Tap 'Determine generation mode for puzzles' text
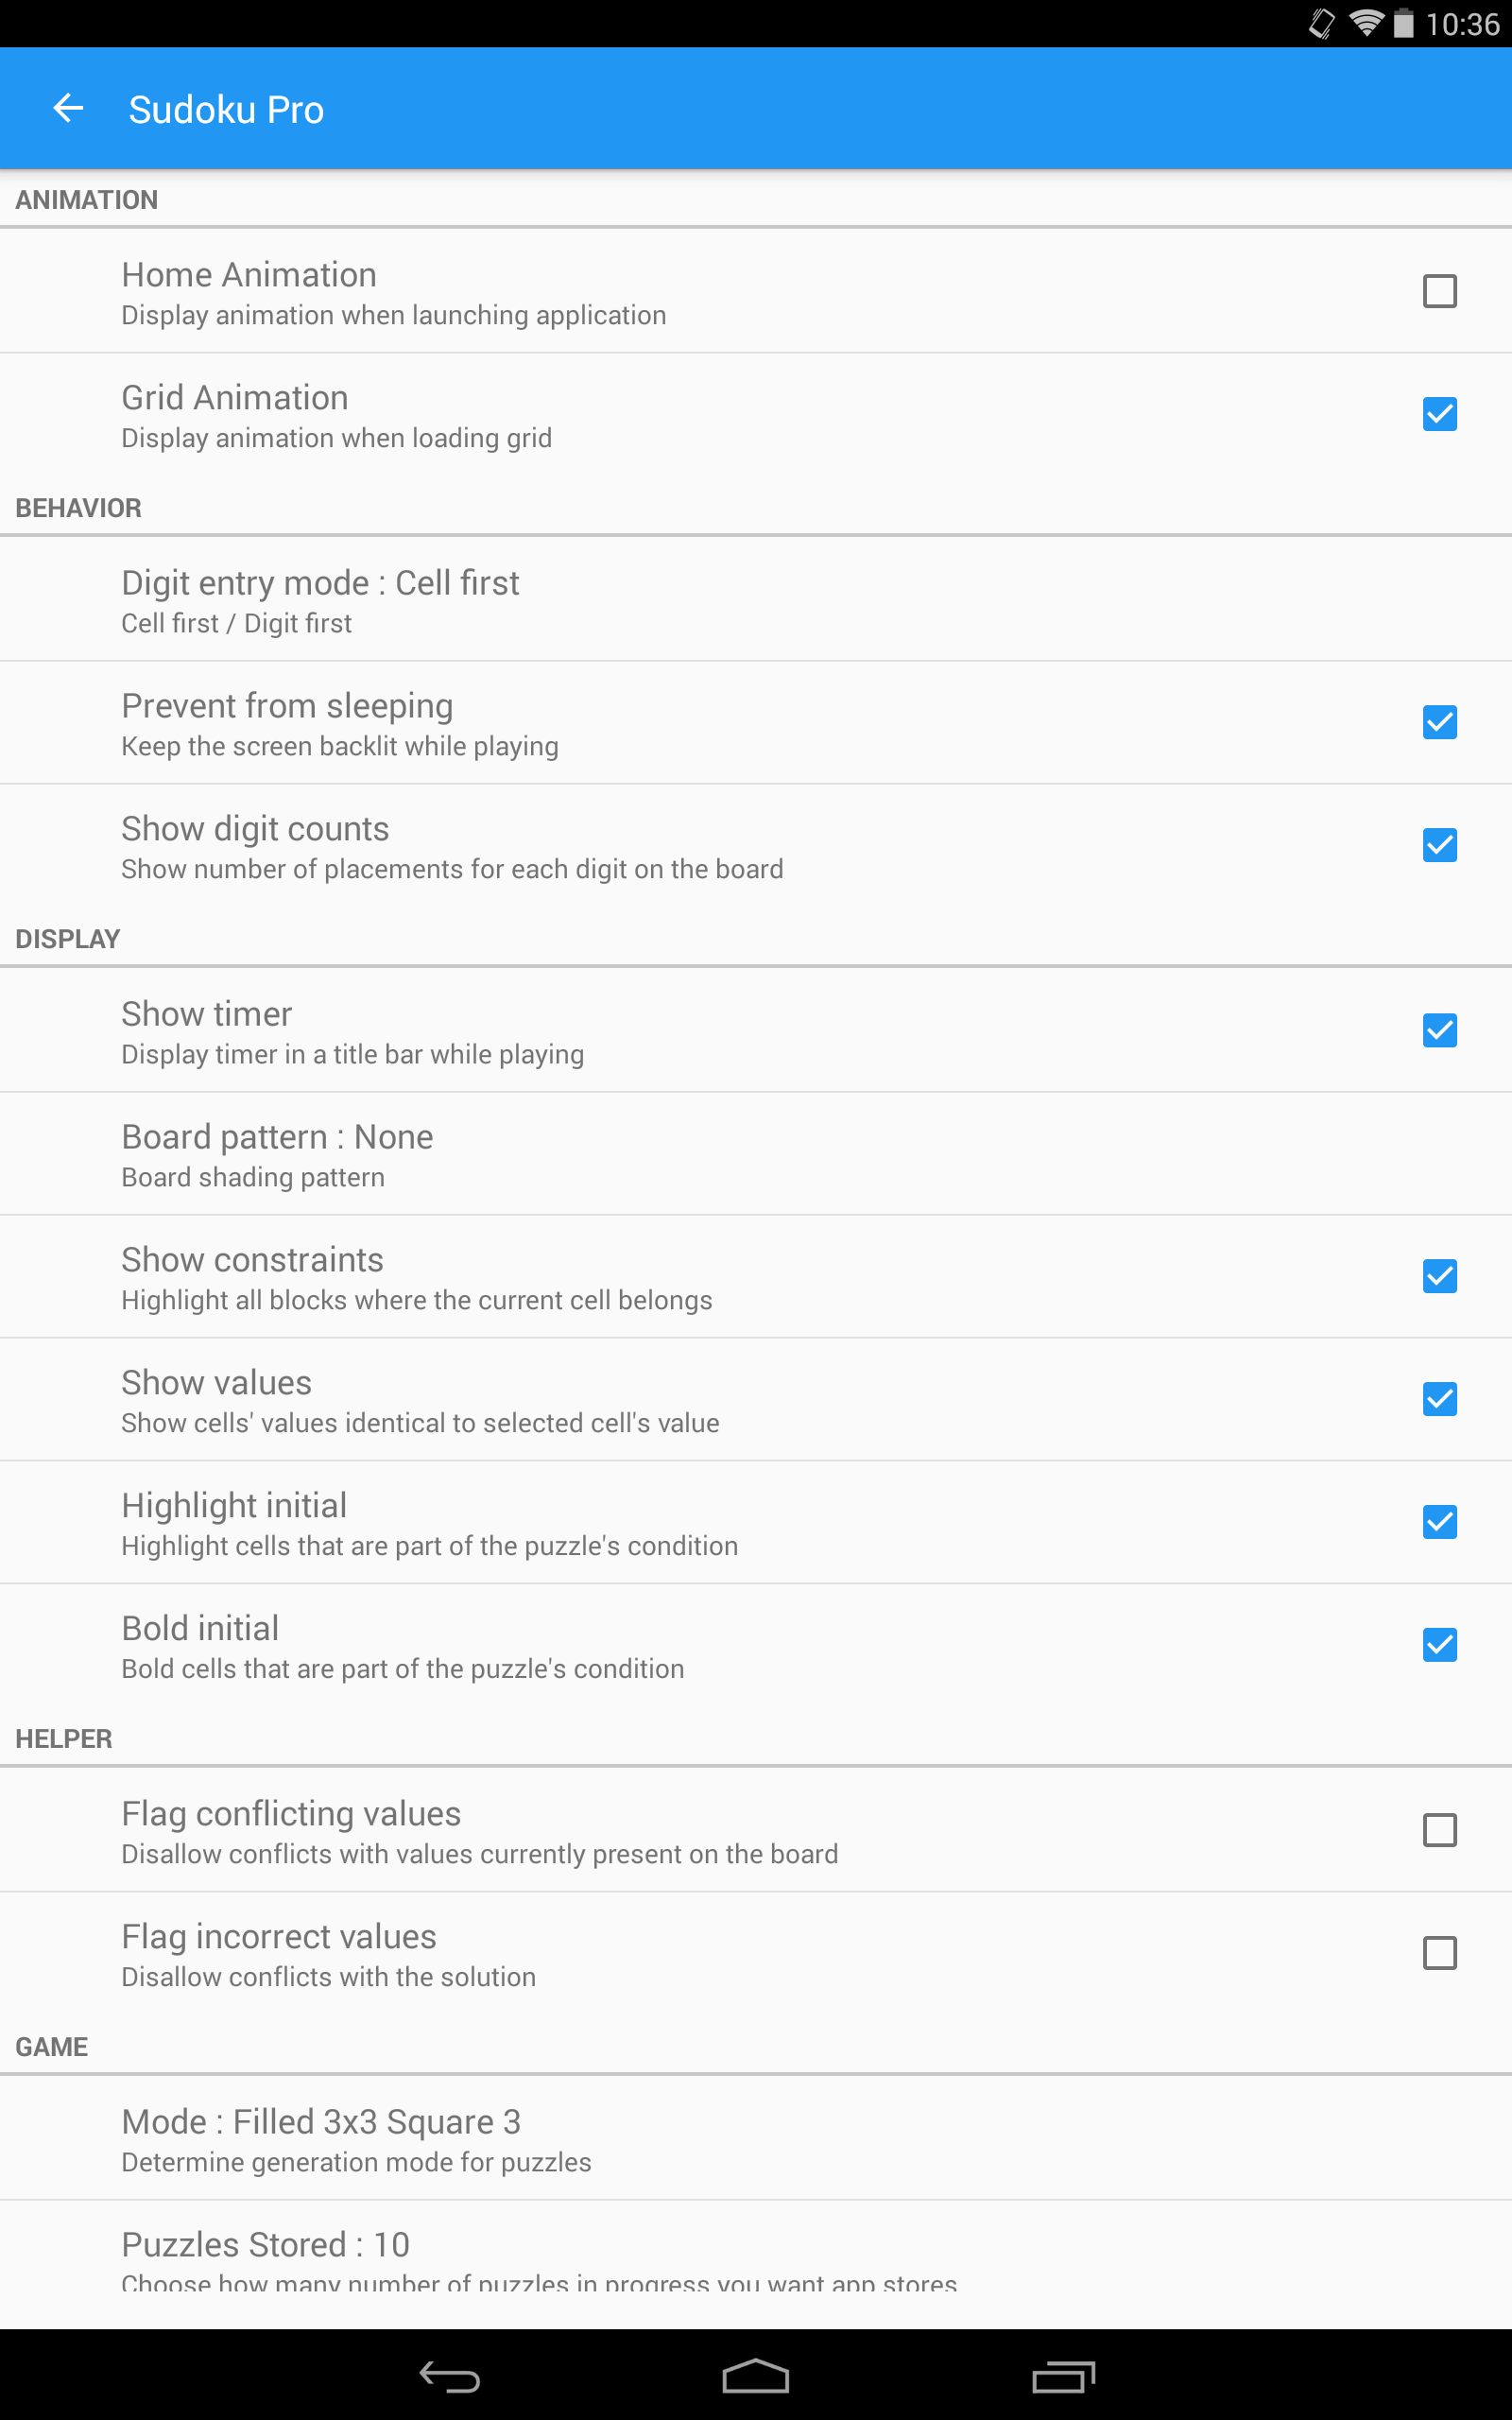Image resolution: width=1512 pixels, height=2420 pixels. click(356, 2162)
